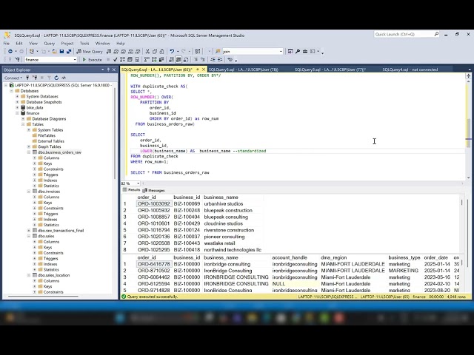Click the Object Explorer filter funnel icon
The width and height of the screenshot is (474, 355).
(x=49, y=78)
